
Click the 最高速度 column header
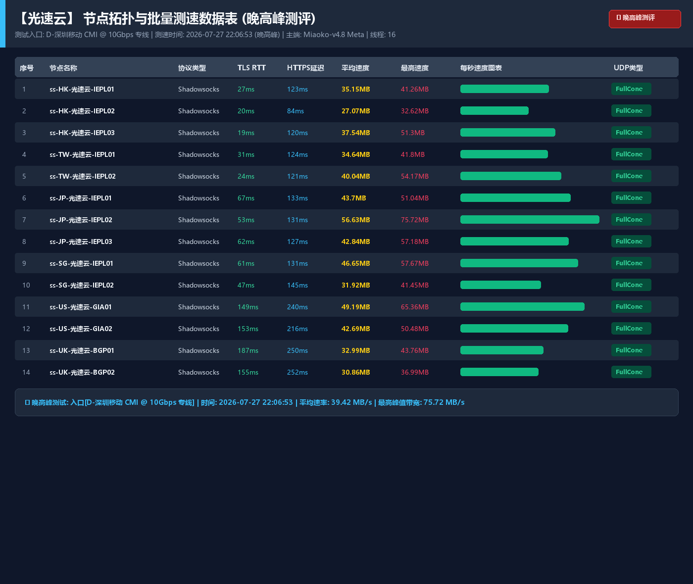pyautogui.click(x=415, y=68)
